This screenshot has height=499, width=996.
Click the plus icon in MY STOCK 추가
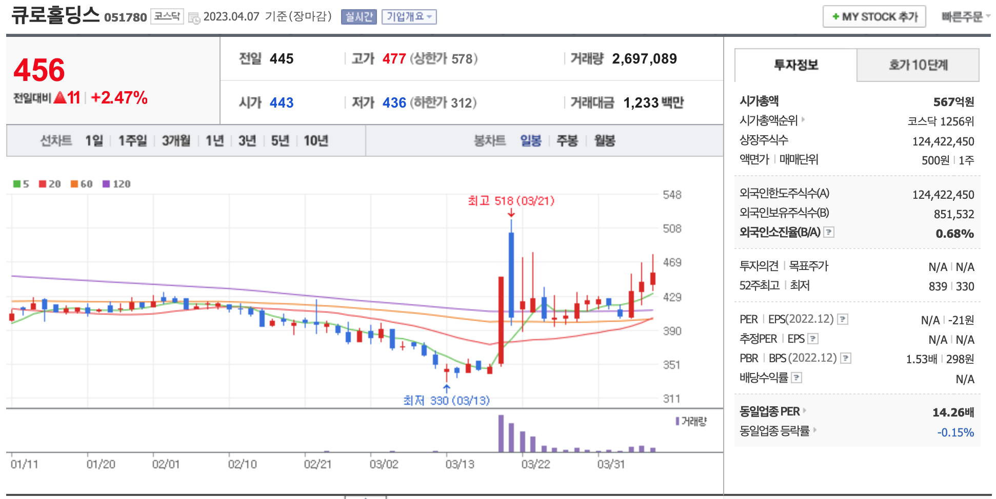coord(835,17)
